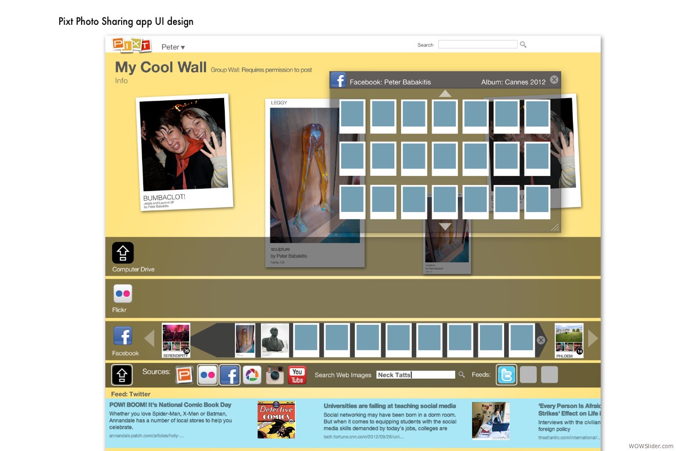676x451 pixels.
Task: Move Facebook albums to next with right arrow
Action: [593, 338]
